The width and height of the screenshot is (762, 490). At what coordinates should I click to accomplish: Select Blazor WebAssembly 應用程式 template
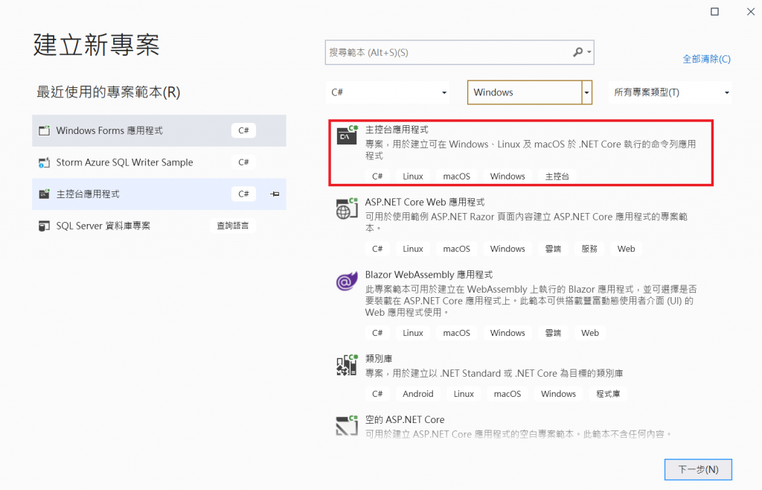pyautogui.click(x=429, y=275)
